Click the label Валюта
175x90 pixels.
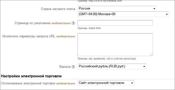[x=65, y=67]
